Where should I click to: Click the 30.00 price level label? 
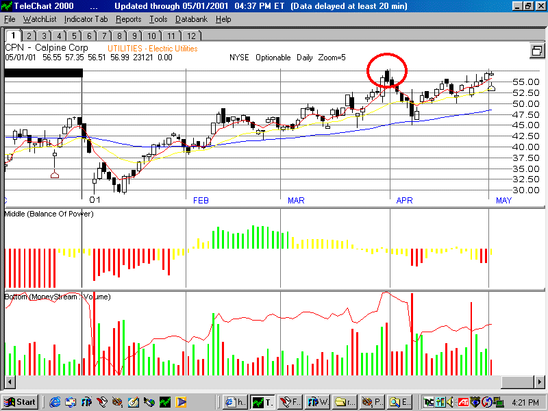coord(526,190)
